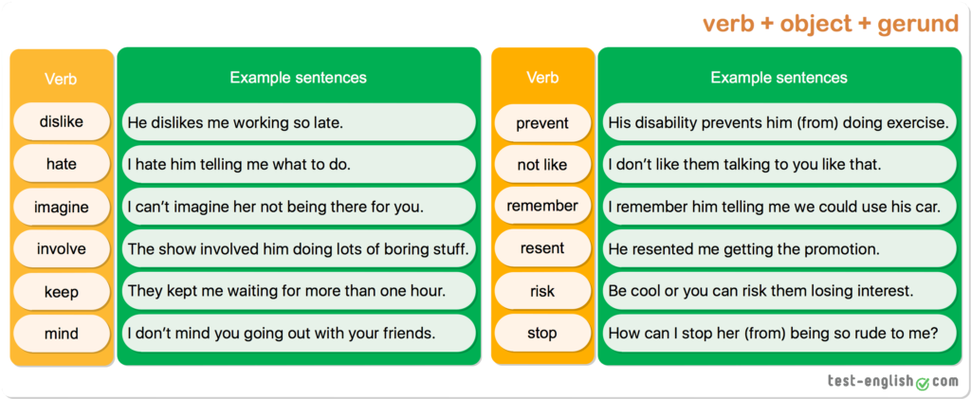Select the 'not like' verb pill

542,165
